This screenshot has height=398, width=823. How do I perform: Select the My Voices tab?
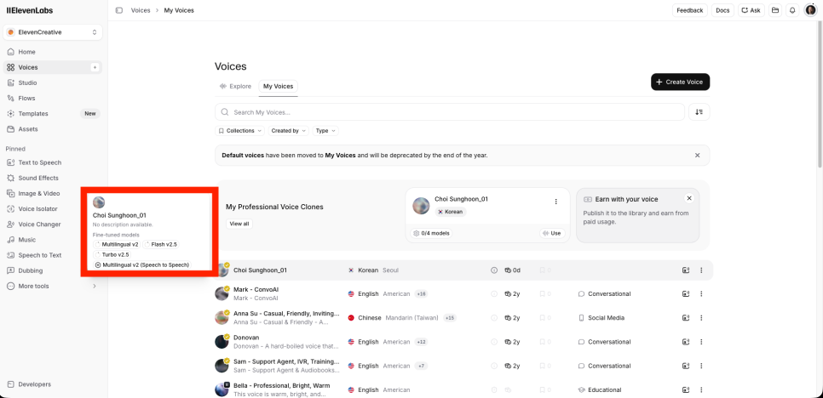[279, 87]
